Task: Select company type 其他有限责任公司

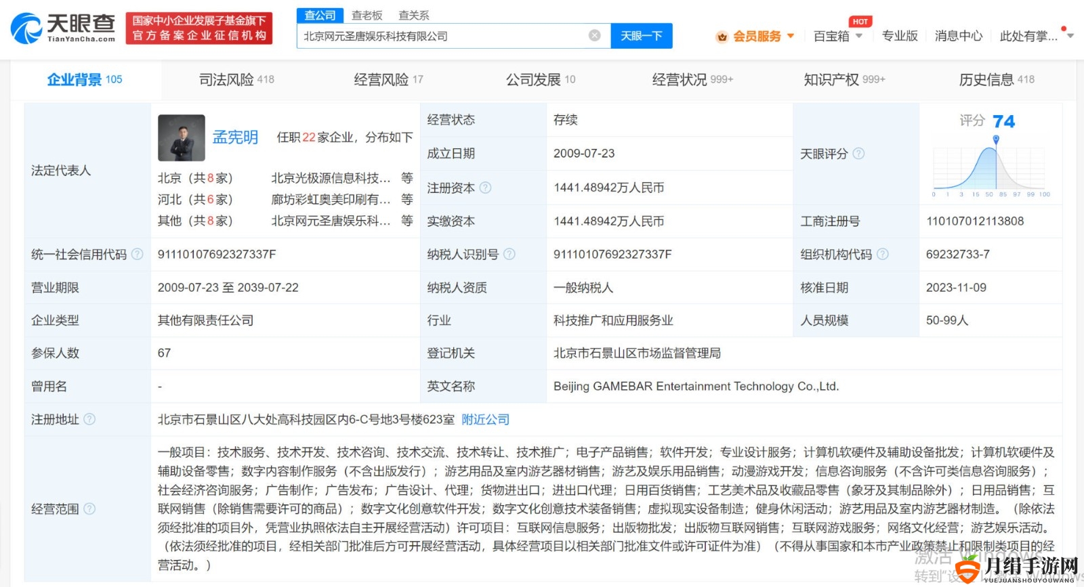Action: [205, 320]
